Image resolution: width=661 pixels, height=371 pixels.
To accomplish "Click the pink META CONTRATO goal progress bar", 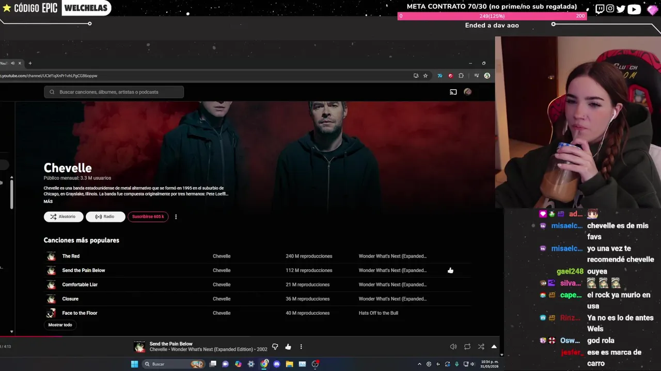I will click(x=492, y=16).
